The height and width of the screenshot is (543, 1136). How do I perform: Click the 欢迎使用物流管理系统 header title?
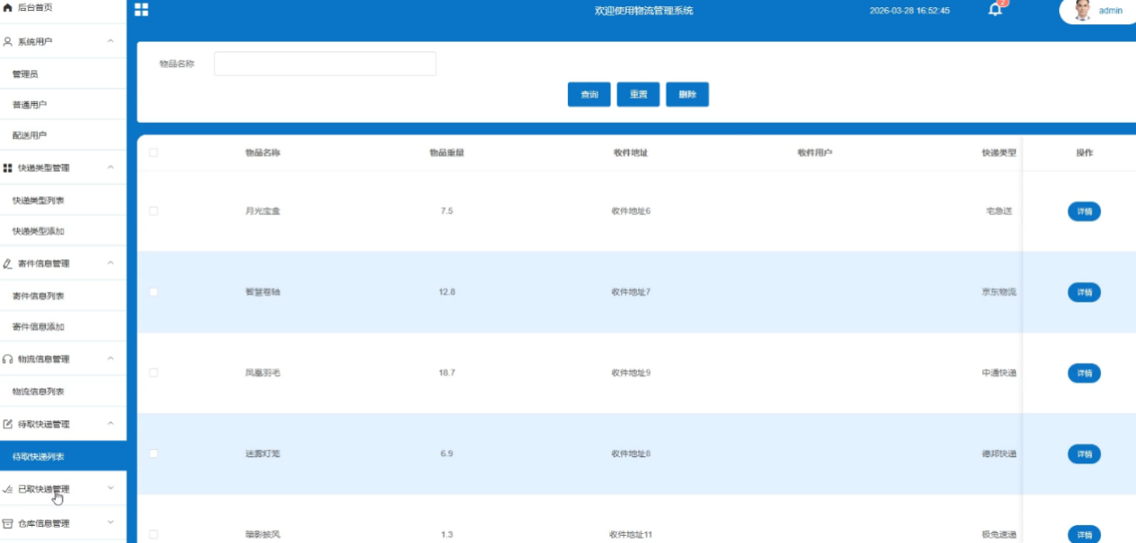(x=644, y=11)
